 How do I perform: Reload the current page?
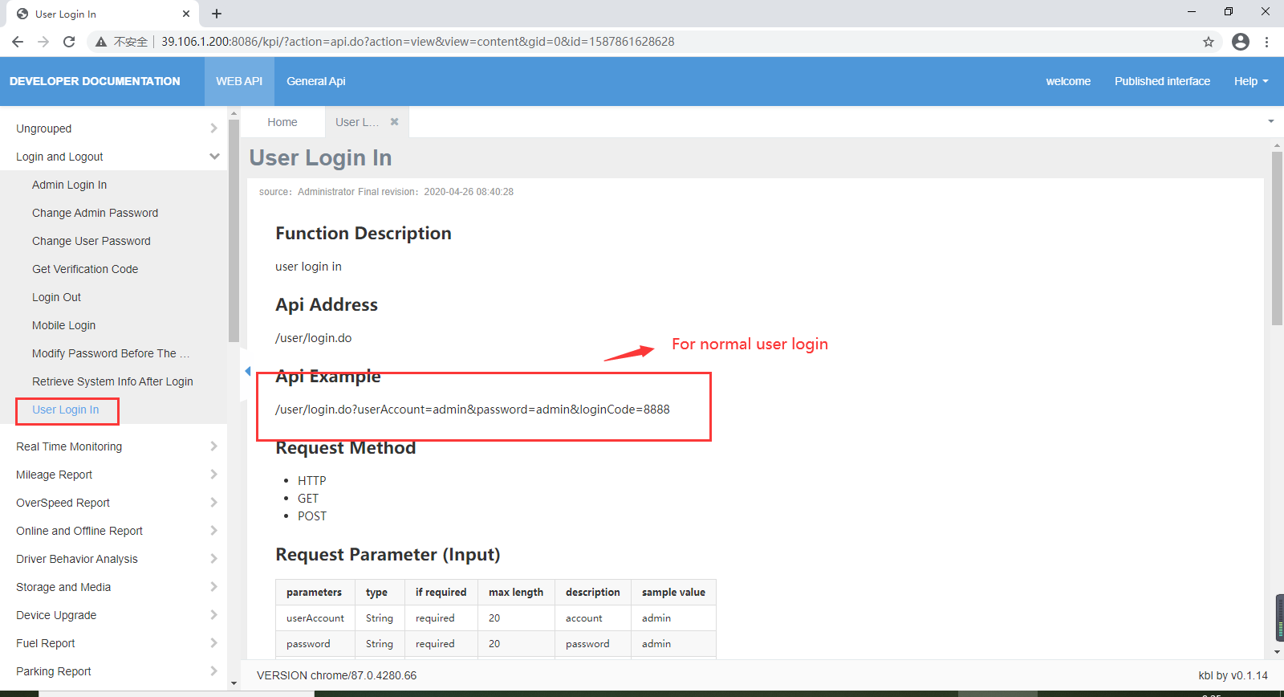69,42
